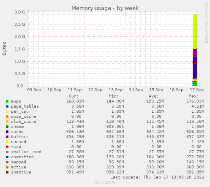Click the '09 Sep' x-axis date label

click(34, 90)
